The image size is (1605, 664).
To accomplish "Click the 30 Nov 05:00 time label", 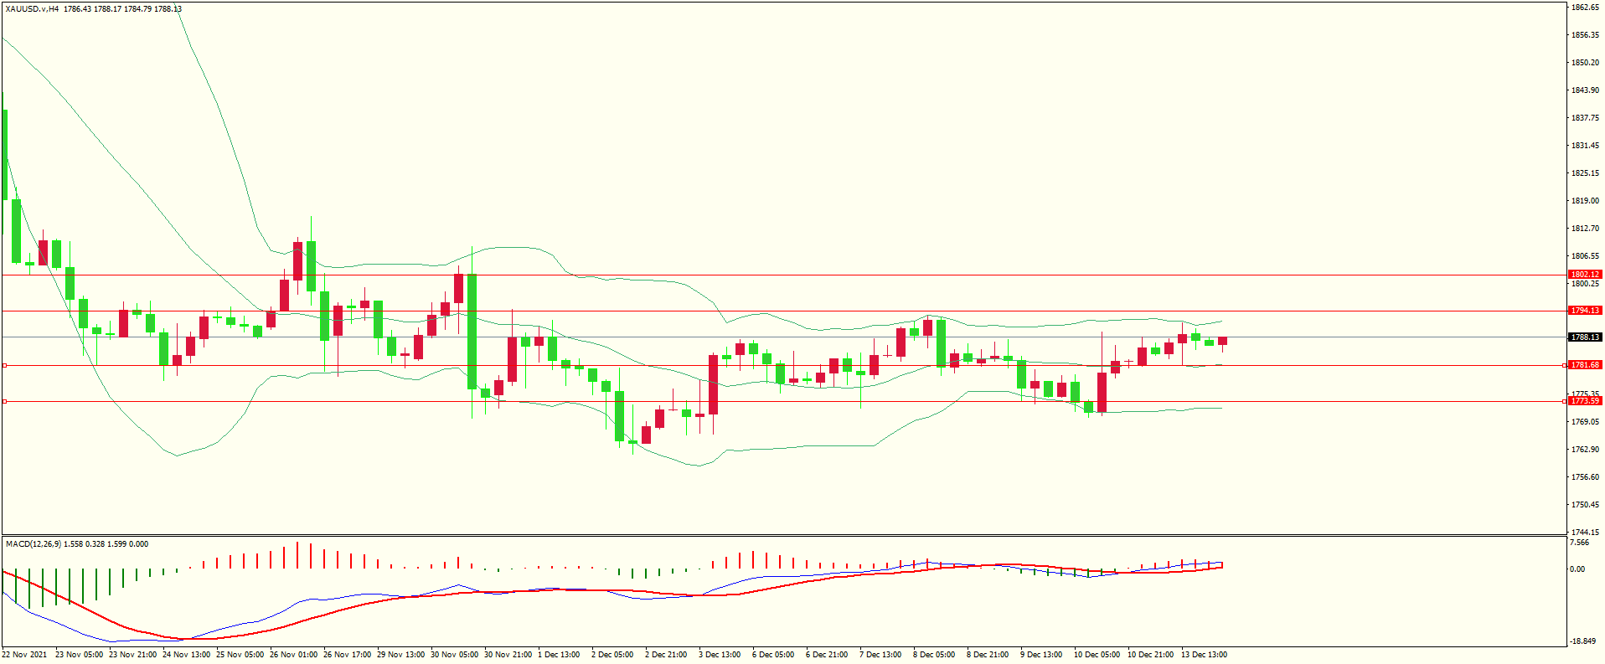I will [x=454, y=655].
